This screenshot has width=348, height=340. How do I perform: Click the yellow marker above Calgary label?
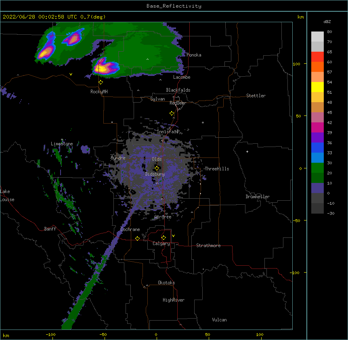tap(164, 238)
